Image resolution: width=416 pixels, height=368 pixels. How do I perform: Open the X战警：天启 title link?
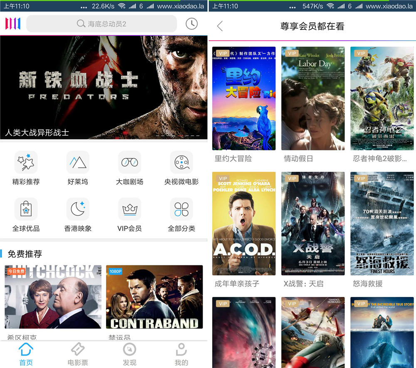point(303,284)
